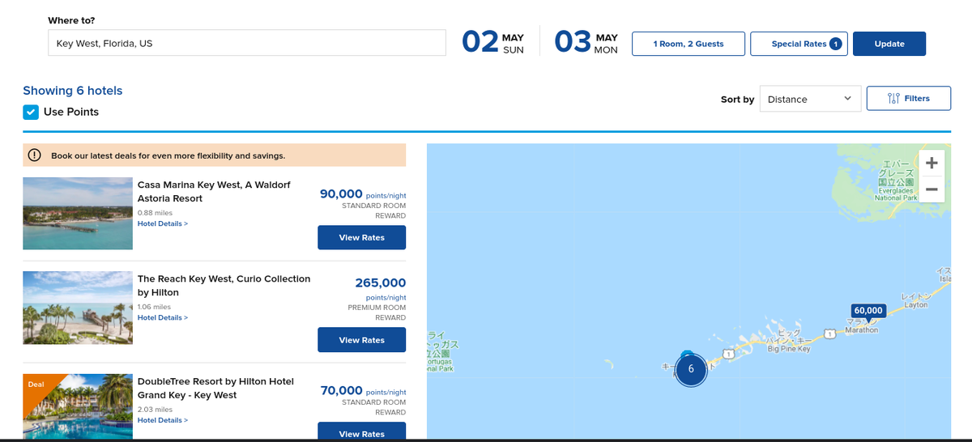Open the 1 Room, 2 Guests selector
Viewport: 972px width, 442px height.
[x=688, y=44]
